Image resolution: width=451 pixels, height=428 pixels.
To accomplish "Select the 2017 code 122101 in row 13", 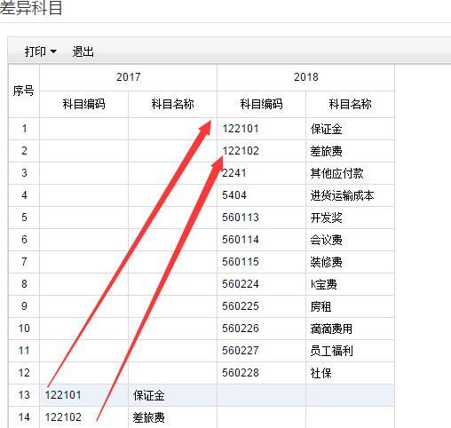I will coord(83,395).
